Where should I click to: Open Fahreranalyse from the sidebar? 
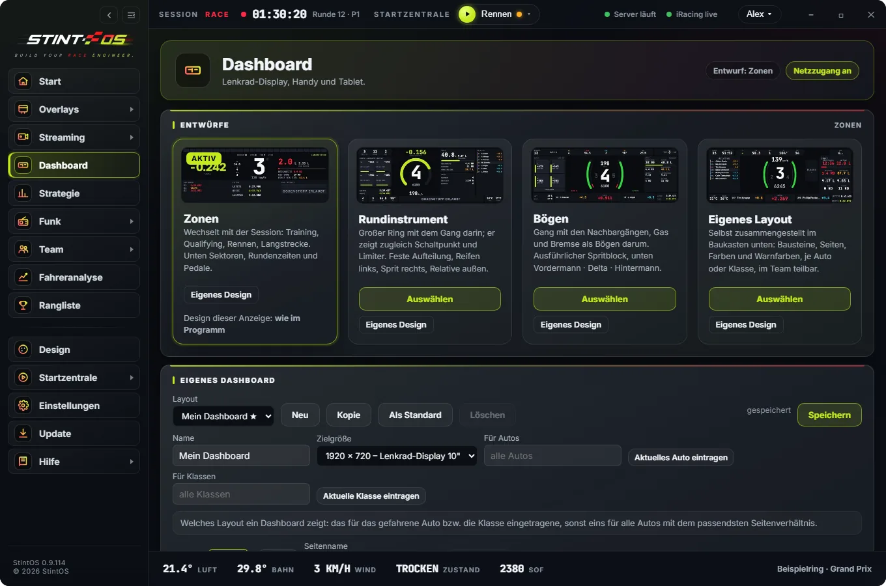[74, 277]
